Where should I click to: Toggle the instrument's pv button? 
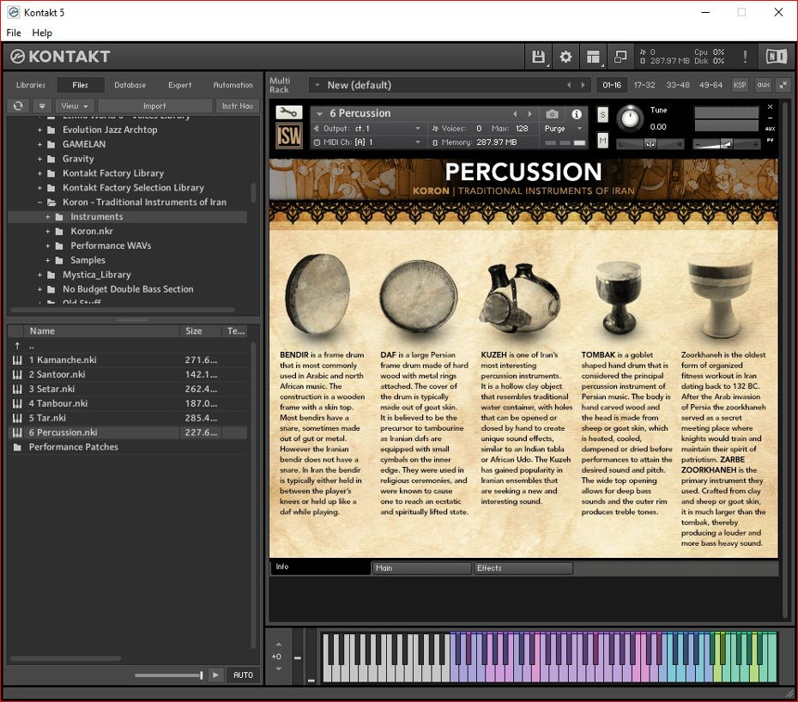[x=770, y=140]
